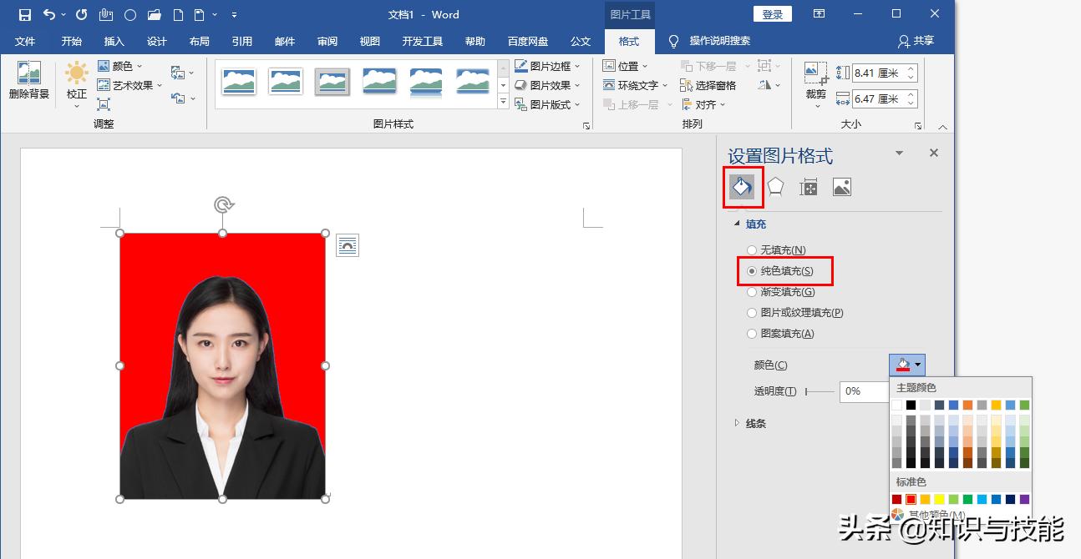Switch to the Effects pentagon icon in panel
This screenshot has height=559, width=1081.
775,186
